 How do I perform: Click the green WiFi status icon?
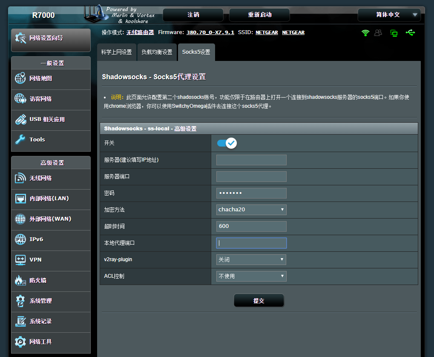(x=365, y=33)
